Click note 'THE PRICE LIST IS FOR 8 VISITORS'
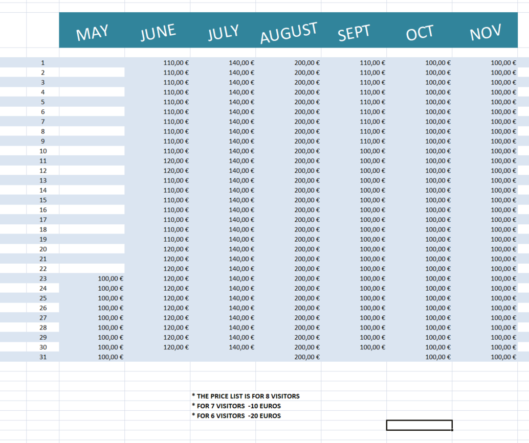 tap(246, 396)
